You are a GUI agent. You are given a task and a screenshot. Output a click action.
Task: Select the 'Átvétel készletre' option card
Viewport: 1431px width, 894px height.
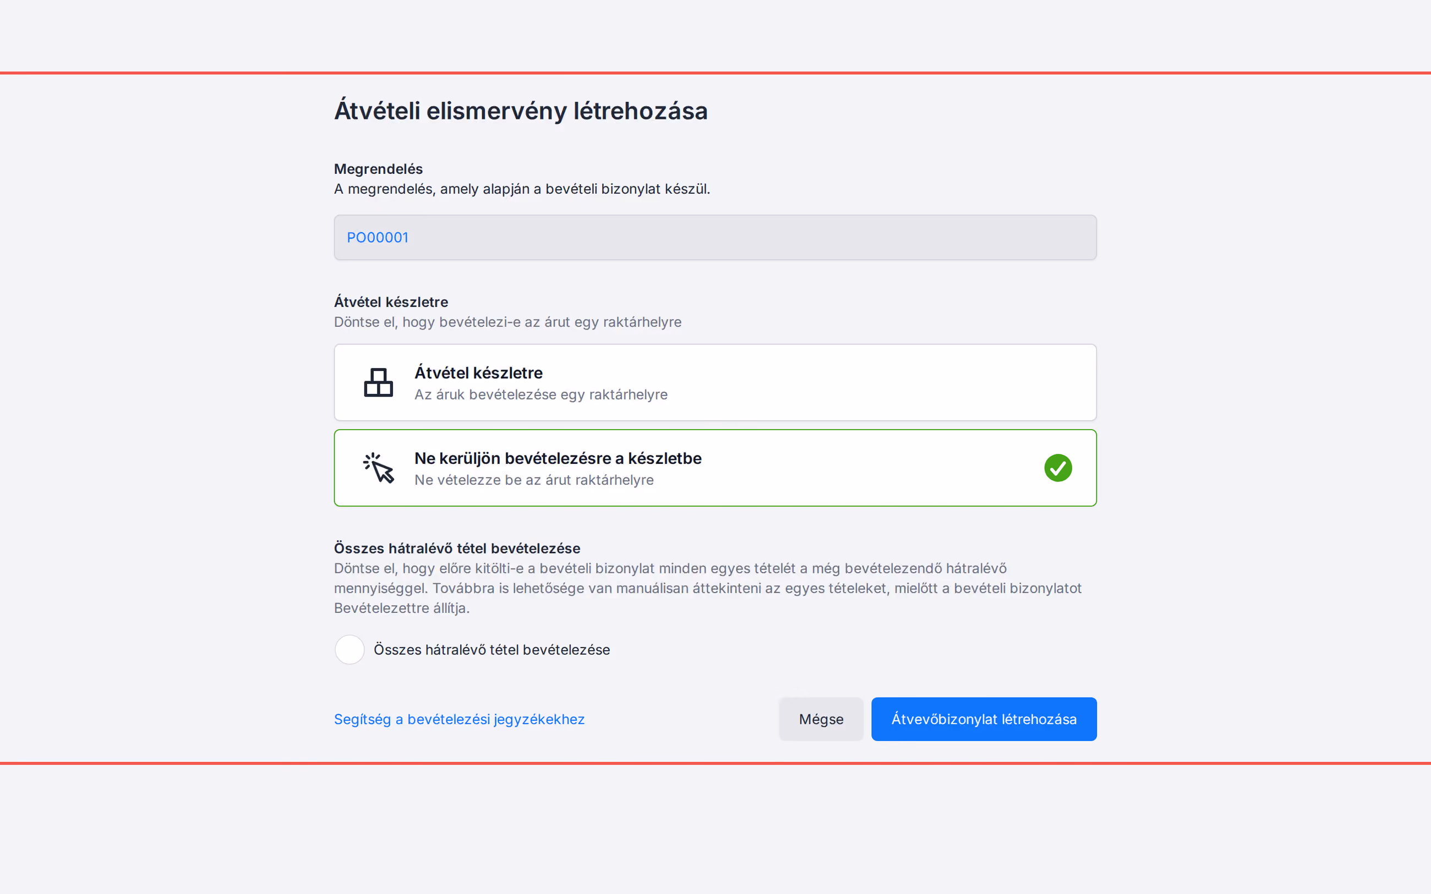click(715, 382)
